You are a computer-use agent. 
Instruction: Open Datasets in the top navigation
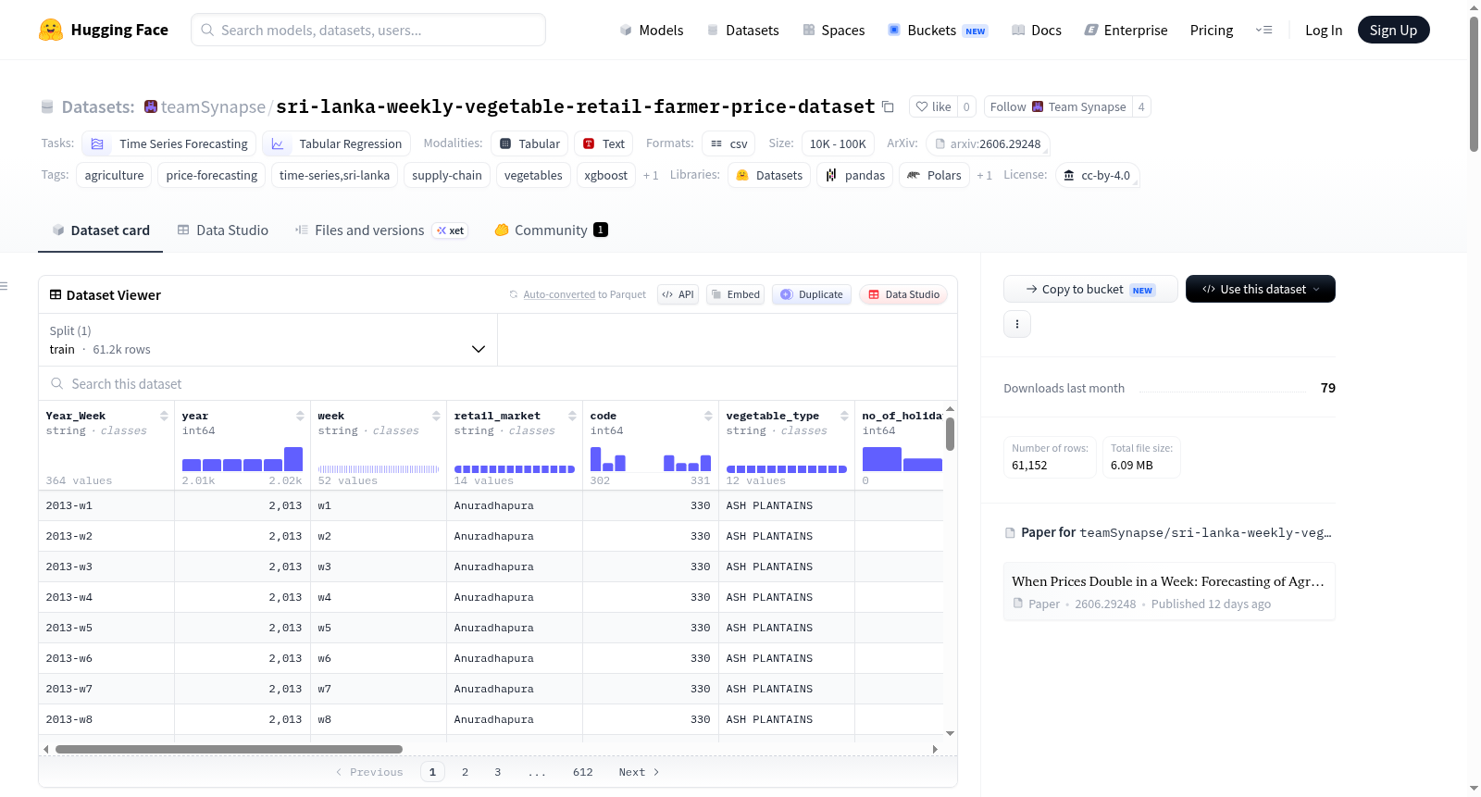pos(742,30)
